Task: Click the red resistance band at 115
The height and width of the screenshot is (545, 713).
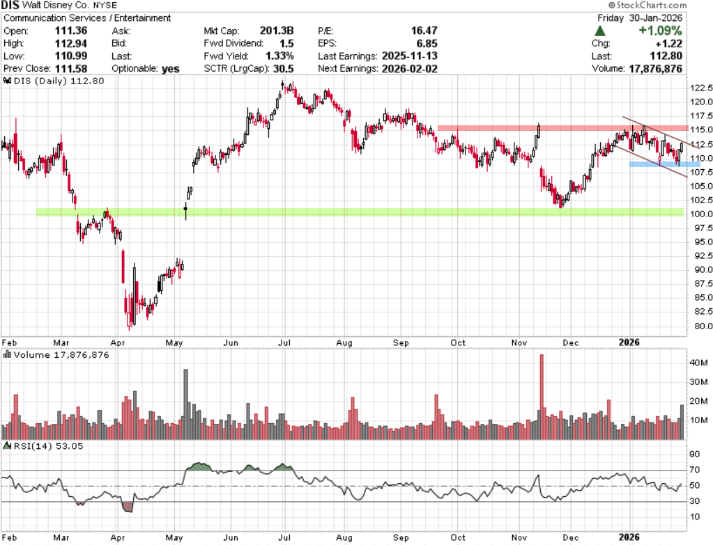Action: click(563, 128)
